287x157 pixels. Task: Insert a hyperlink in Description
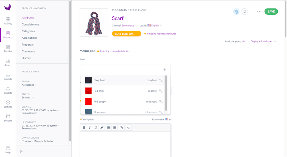click(122, 128)
